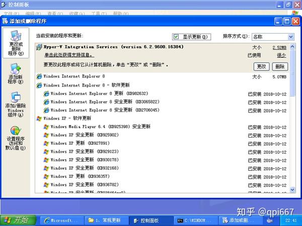The image size is (302, 226).
Task: Switch to the 1、常规更新 folder taskbar item
Action: [x=107, y=220]
